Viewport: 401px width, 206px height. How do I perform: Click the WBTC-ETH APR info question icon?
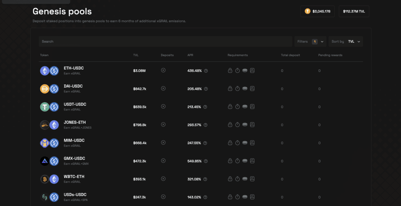(x=205, y=179)
